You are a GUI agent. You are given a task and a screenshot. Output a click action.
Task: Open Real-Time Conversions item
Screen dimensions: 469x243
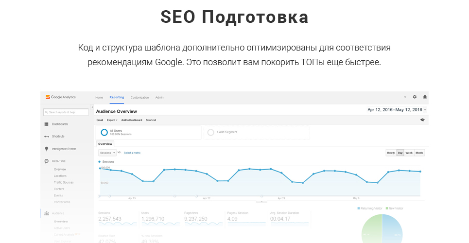pos(62,202)
